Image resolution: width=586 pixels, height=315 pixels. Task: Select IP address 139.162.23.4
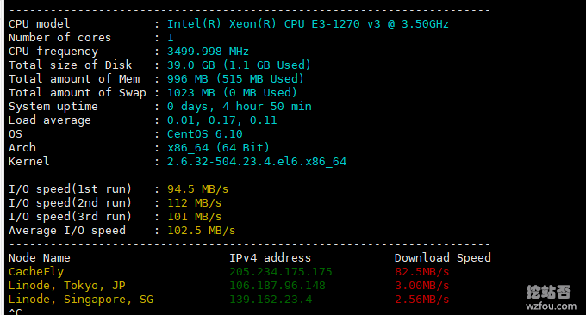click(271, 300)
